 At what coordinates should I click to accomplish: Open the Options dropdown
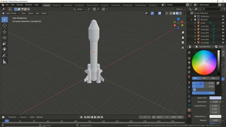pos(180,9)
